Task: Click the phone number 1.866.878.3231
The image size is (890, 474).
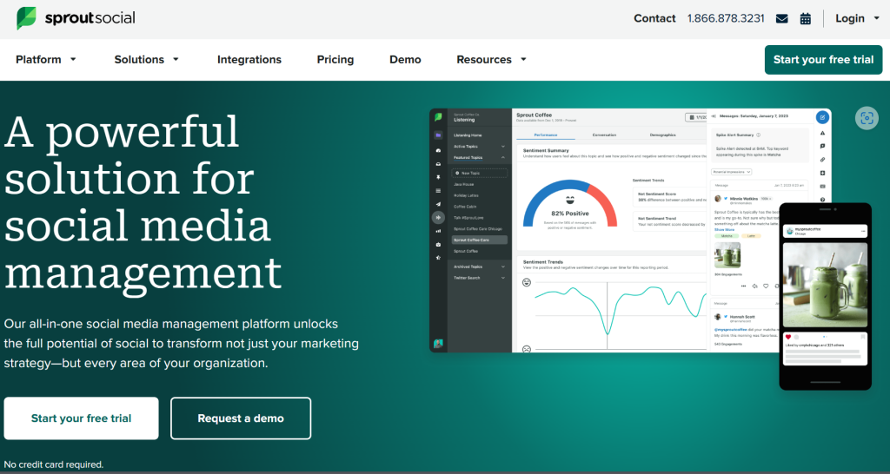Action: pos(726,19)
